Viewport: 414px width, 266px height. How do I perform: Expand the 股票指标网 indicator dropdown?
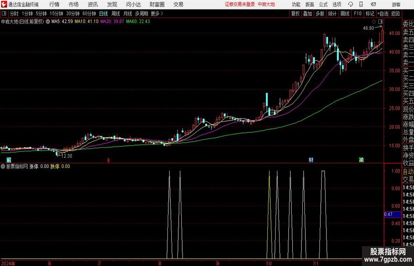pos(3,166)
